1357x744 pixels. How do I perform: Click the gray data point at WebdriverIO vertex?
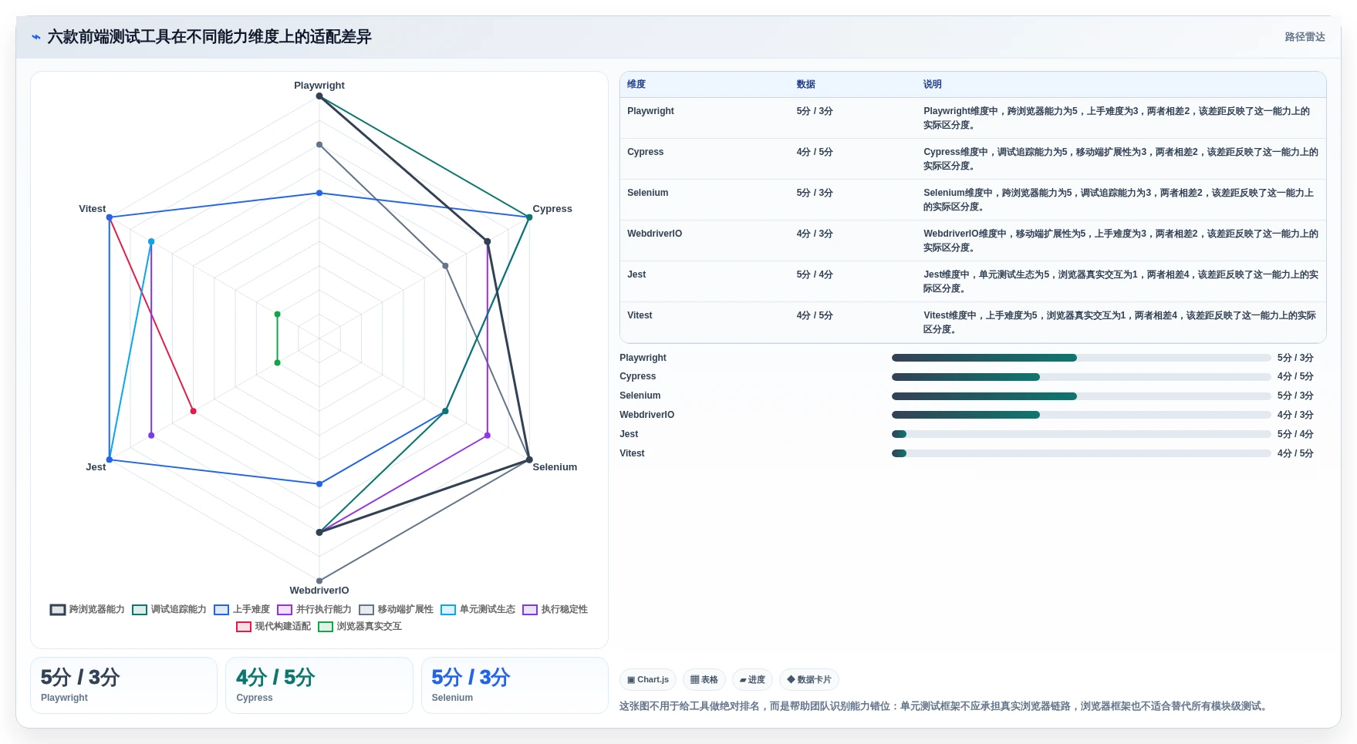[319, 581]
